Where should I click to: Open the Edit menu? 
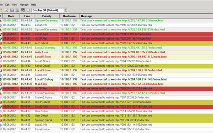[x=7, y=5]
